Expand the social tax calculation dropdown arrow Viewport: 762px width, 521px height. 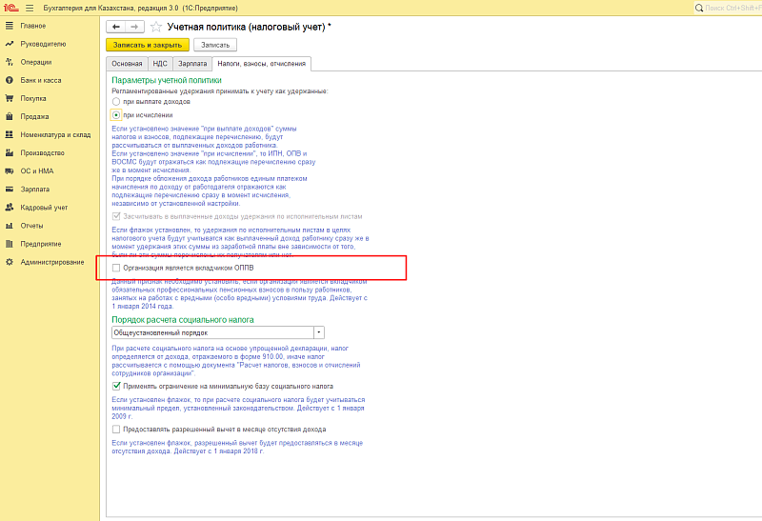[319, 333]
